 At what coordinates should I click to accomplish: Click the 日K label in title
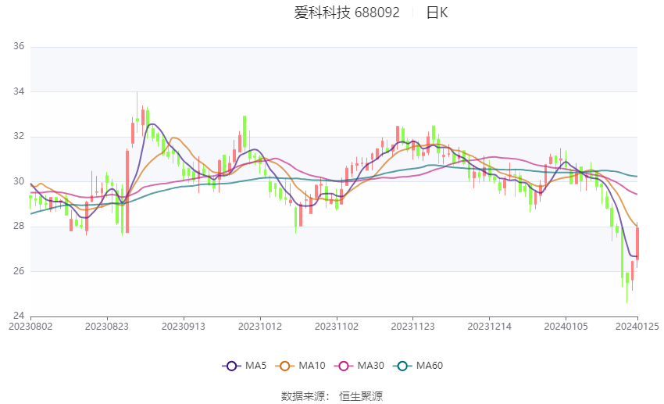coord(437,13)
